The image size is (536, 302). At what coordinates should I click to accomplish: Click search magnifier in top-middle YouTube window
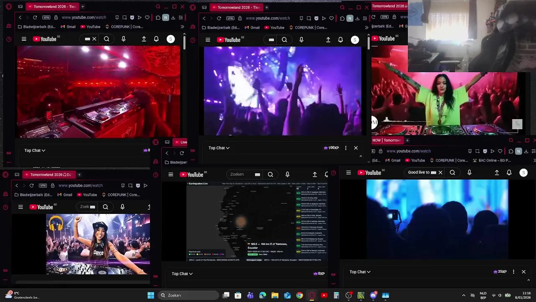coord(284,40)
